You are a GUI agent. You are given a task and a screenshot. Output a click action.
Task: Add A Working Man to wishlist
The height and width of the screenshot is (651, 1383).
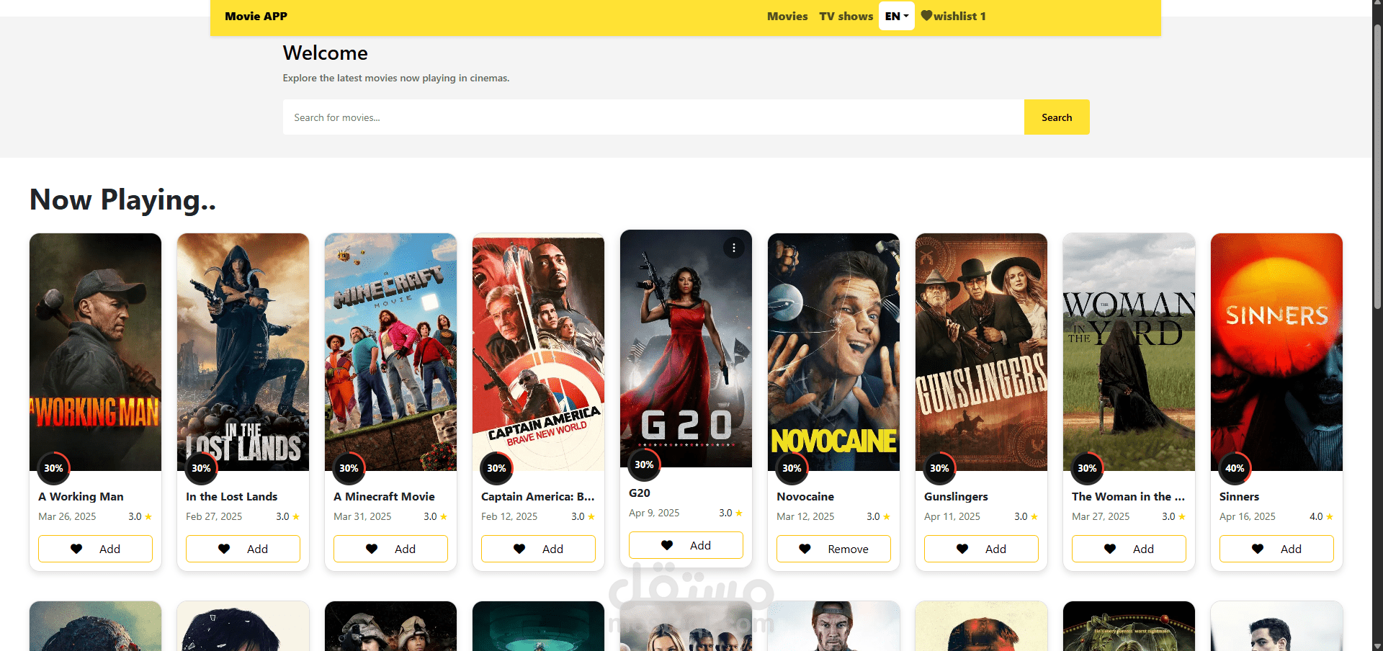95,549
